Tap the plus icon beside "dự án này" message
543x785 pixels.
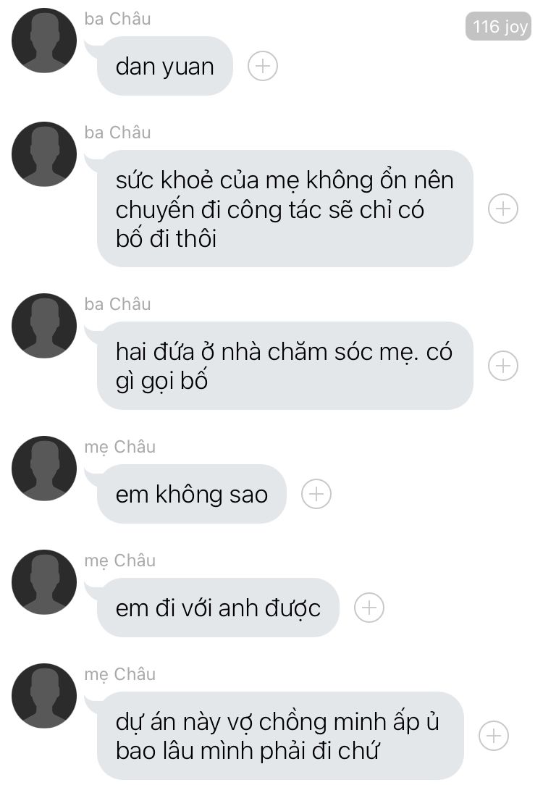click(x=494, y=736)
